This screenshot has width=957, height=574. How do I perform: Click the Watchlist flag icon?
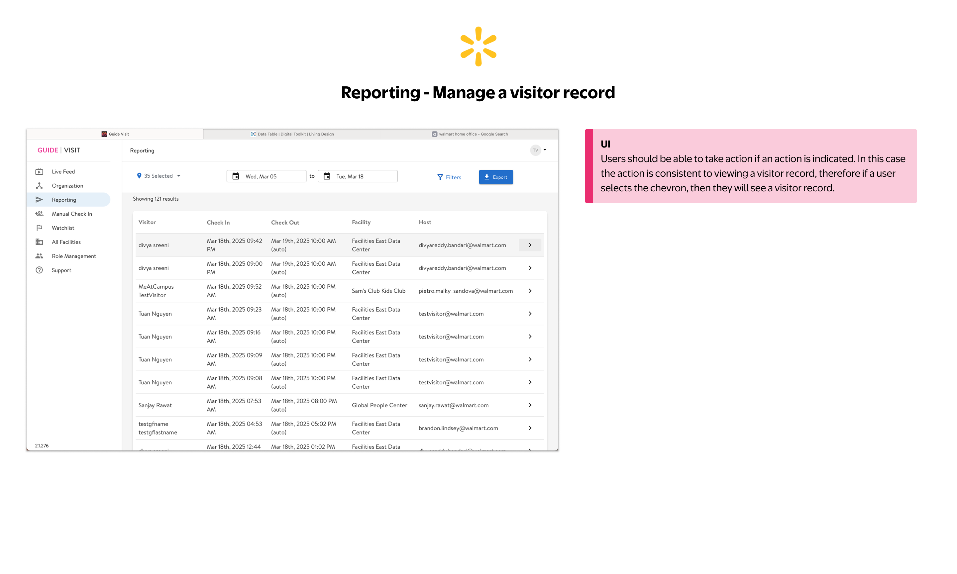pos(39,228)
